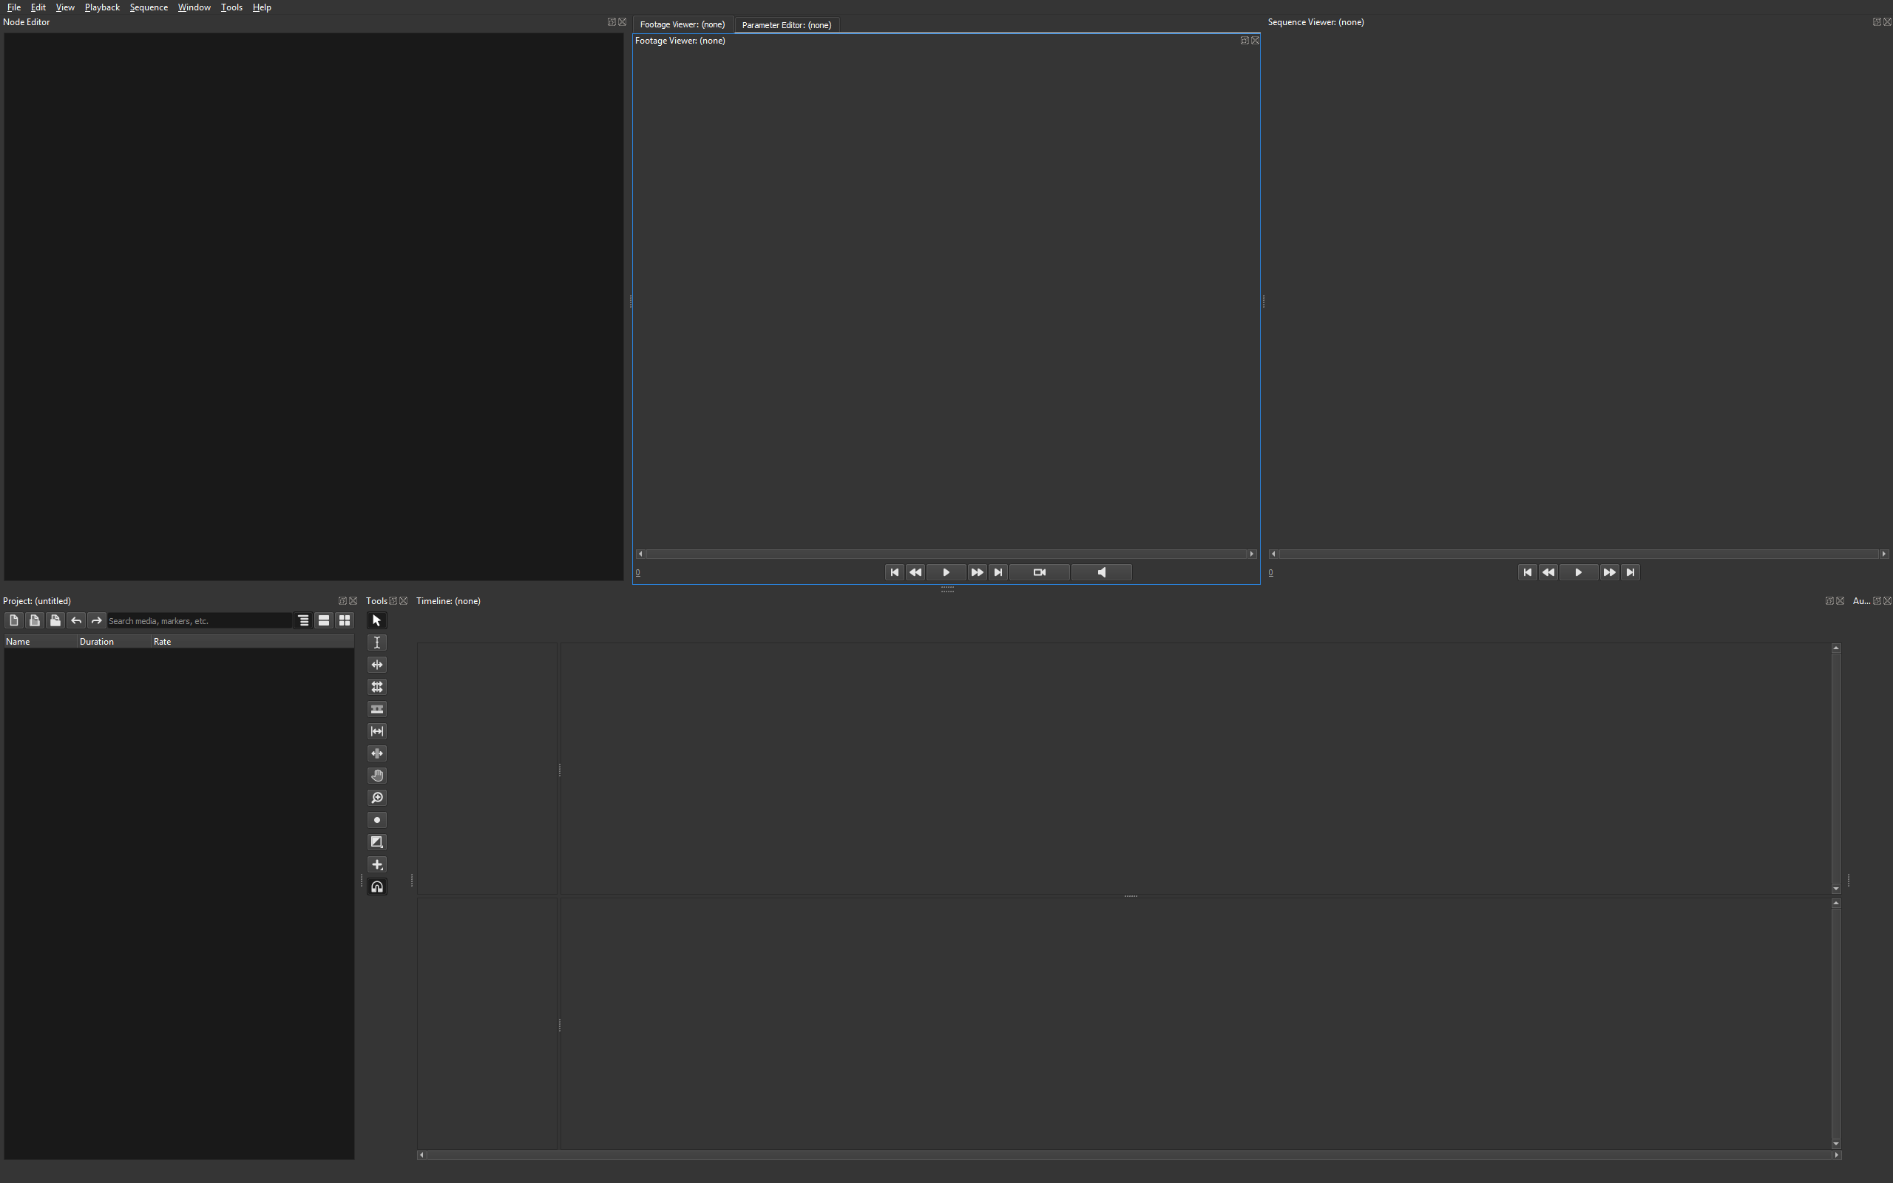Float the Project panel
1893x1183 pixels.
click(x=342, y=601)
